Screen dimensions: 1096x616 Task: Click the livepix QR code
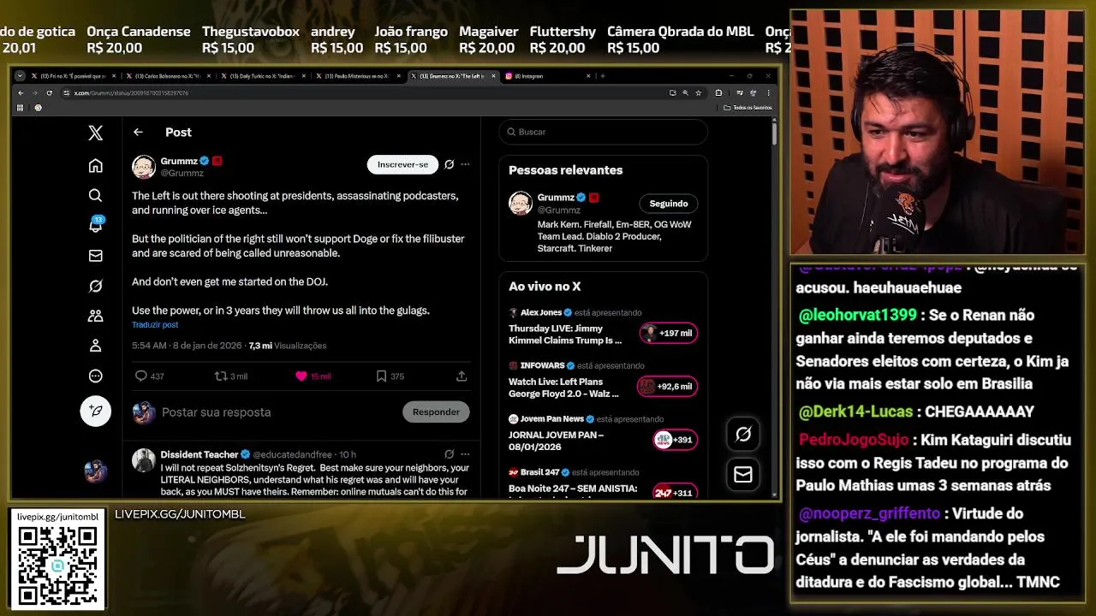tap(57, 565)
